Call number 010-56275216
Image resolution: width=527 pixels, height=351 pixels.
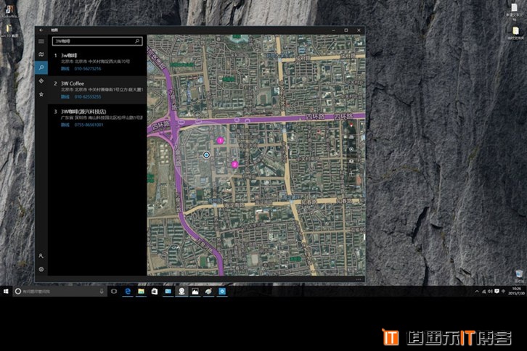coord(88,68)
